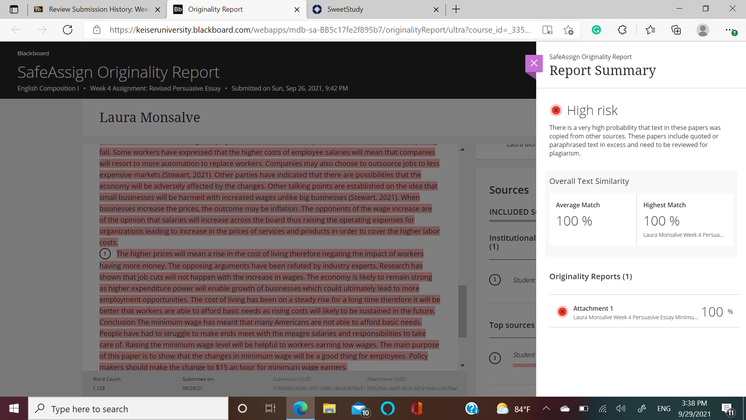Add this page to favorites
Image resolution: width=746 pixels, height=420 pixels.
coord(568,30)
